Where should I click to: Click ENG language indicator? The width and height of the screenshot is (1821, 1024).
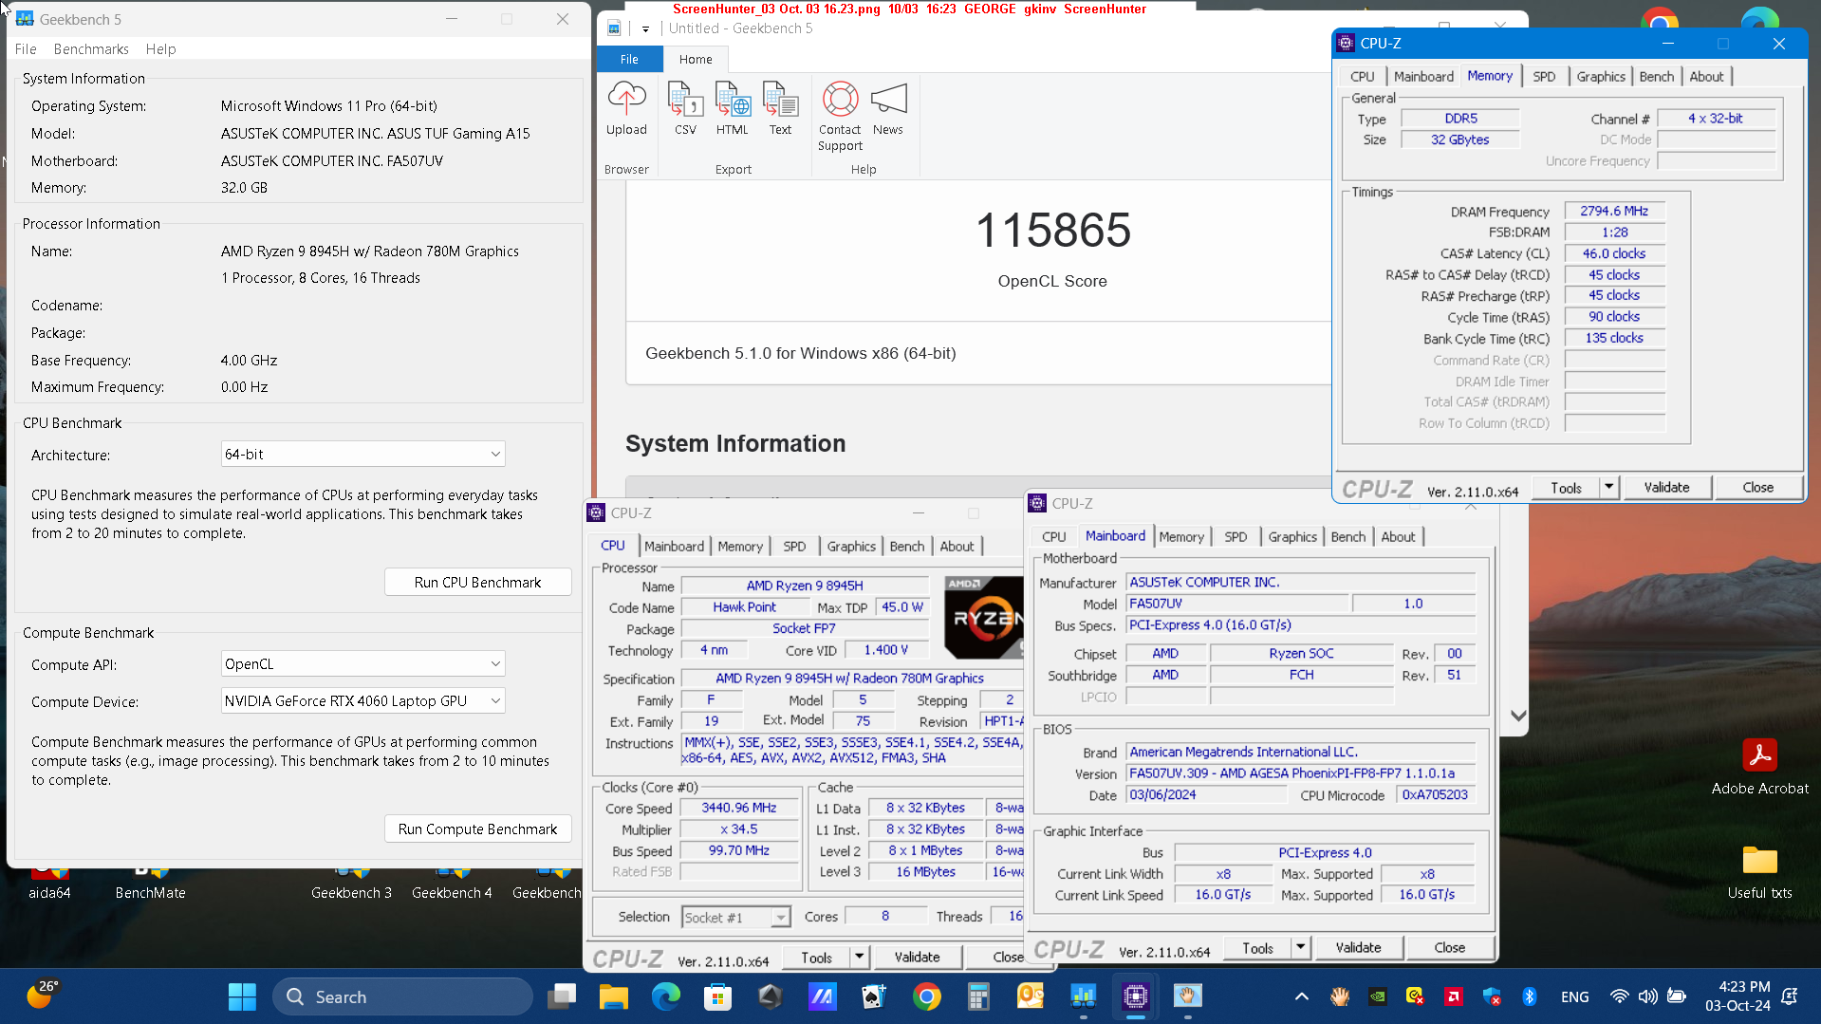tap(1574, 996)
